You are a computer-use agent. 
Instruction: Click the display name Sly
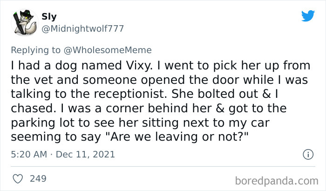click(x=49, y=17)
